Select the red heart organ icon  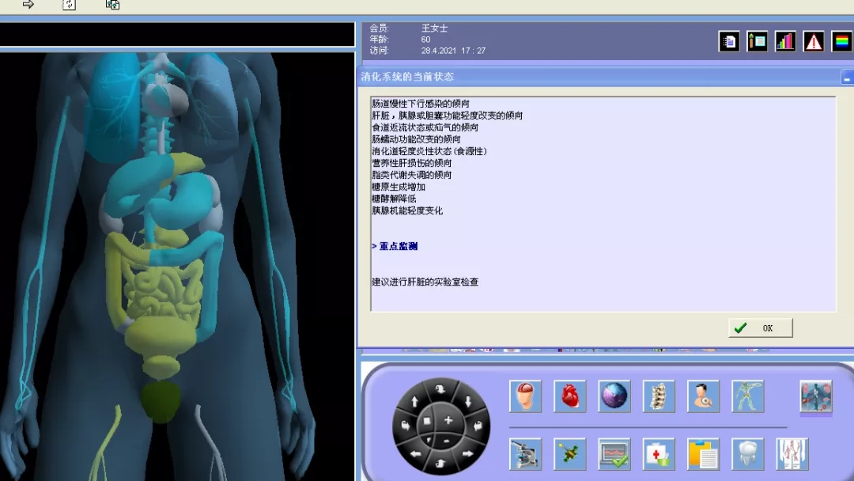pyautogui.click(x=569, y=396)
